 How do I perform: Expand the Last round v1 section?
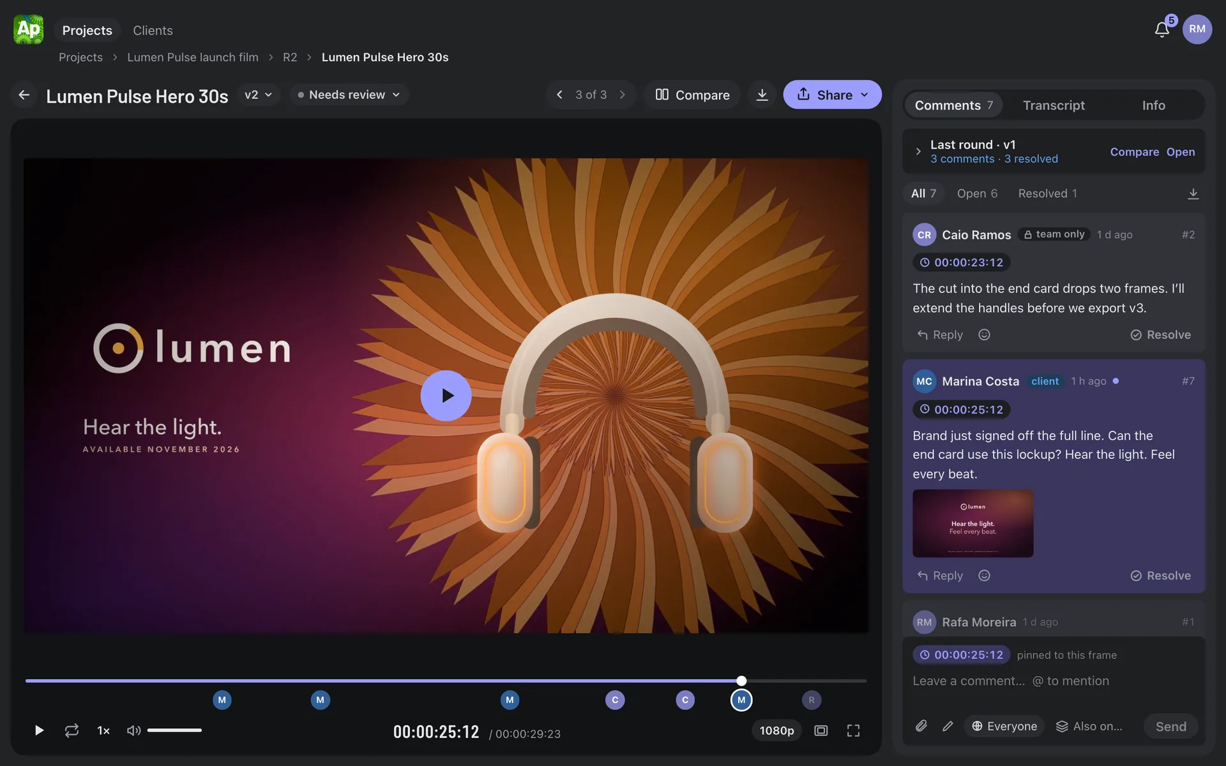pyautogui.click(x=918, y=151)
